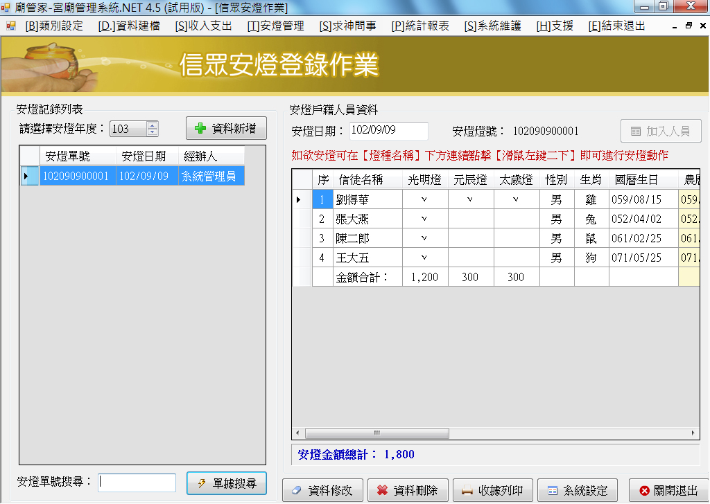Screen dimensions: 710x504
Task: Open the [B]類別設定 menu
Action: pyautogui.click(x=54, y=26)
